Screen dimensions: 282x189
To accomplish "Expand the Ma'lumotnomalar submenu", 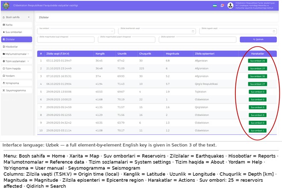I will tap(17, 54).
